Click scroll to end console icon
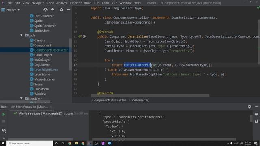The height and width of the screenshot is (146, 260). click(256, 121)
